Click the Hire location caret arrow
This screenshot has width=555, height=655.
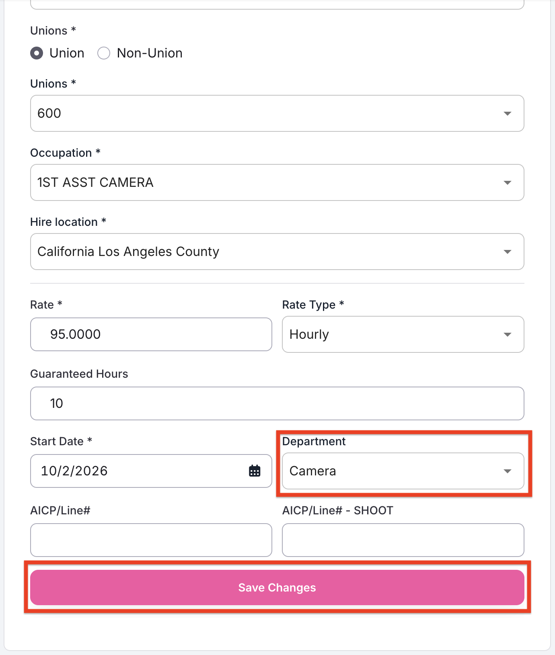pyautogui.click(x=508, y=252)
